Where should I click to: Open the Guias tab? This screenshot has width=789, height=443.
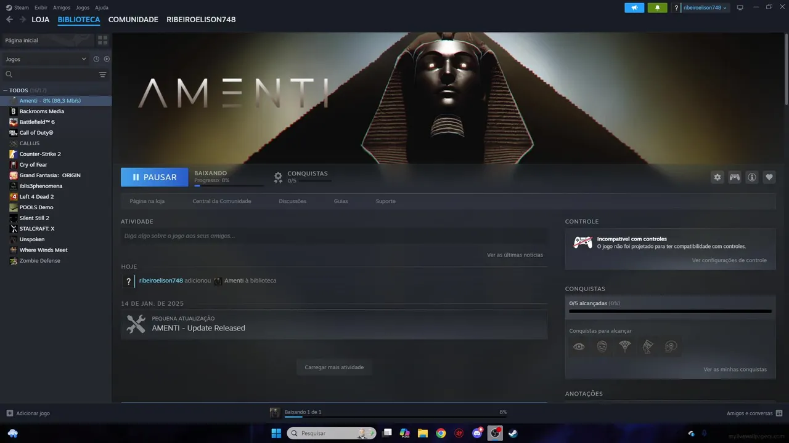point(341,201)
